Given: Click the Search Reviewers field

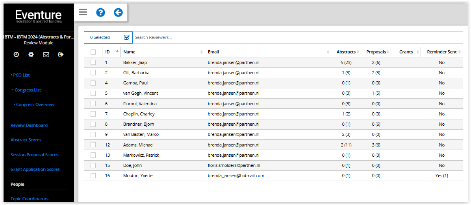Looking at the screenshot, I should [298, 37].
